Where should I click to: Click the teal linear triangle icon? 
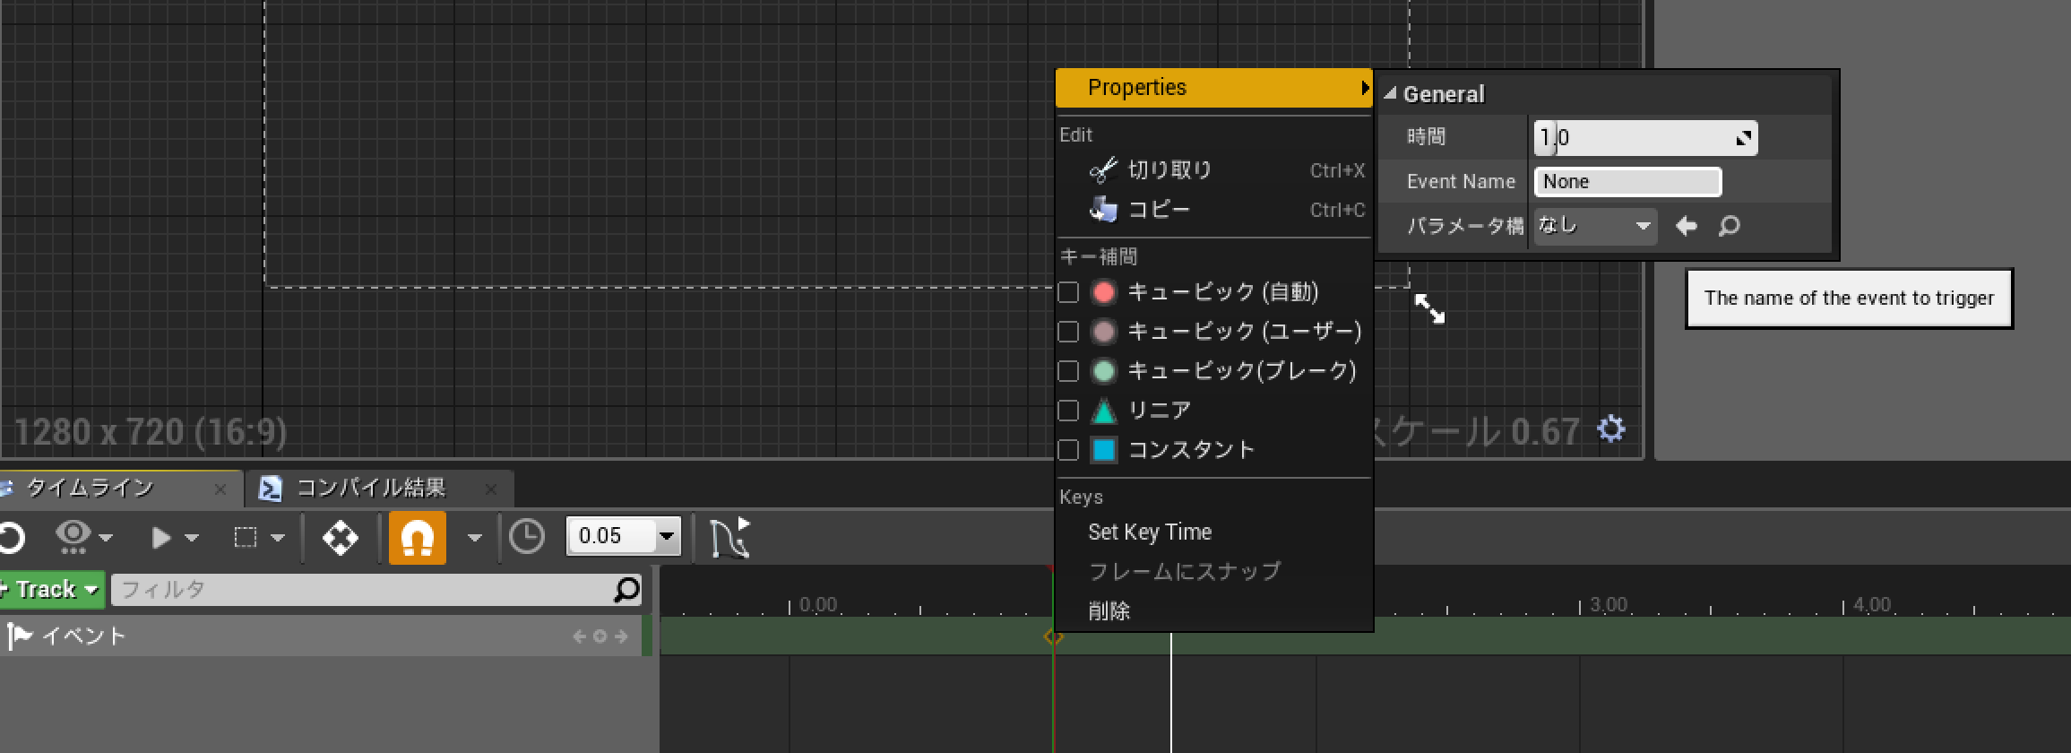point(1104,411)
